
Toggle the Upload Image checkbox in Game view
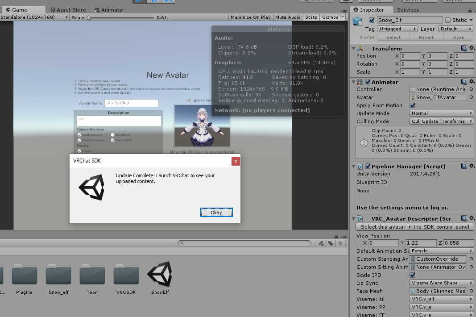point(189,100)
